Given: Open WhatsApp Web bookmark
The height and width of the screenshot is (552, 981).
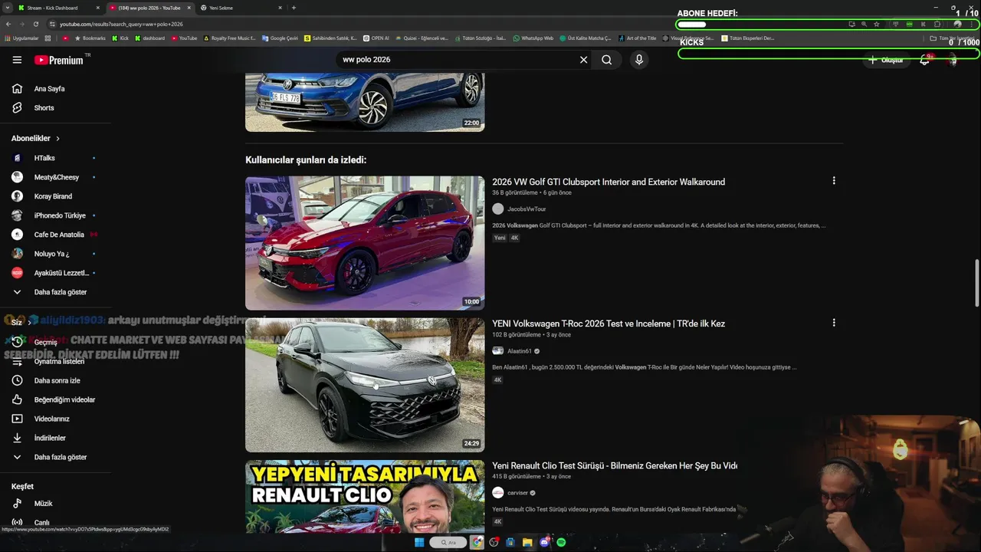Looking at the screenshot, I should point(533,38).
